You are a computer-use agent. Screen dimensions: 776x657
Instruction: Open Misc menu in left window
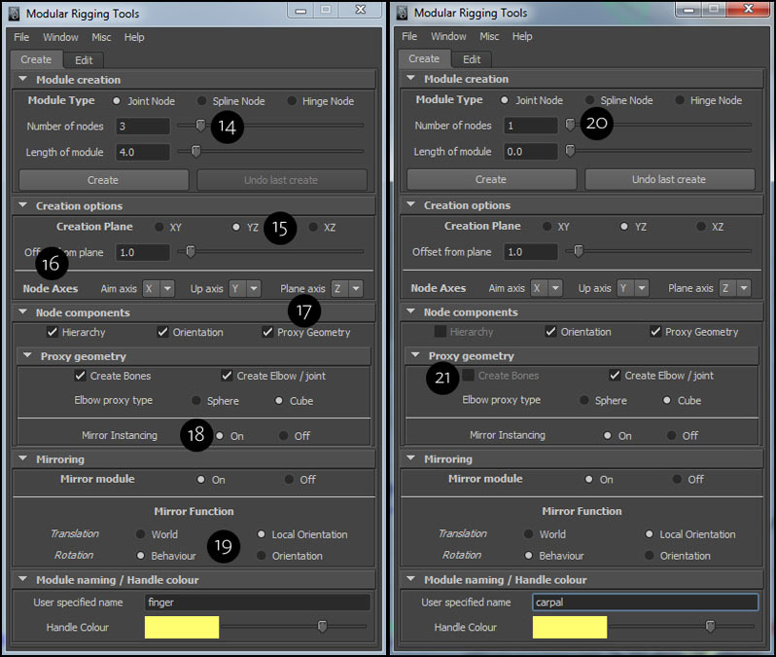point(101,37)
